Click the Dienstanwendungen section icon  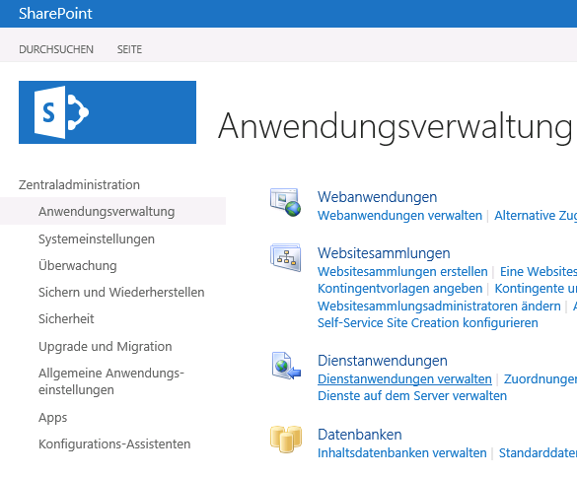286,366
